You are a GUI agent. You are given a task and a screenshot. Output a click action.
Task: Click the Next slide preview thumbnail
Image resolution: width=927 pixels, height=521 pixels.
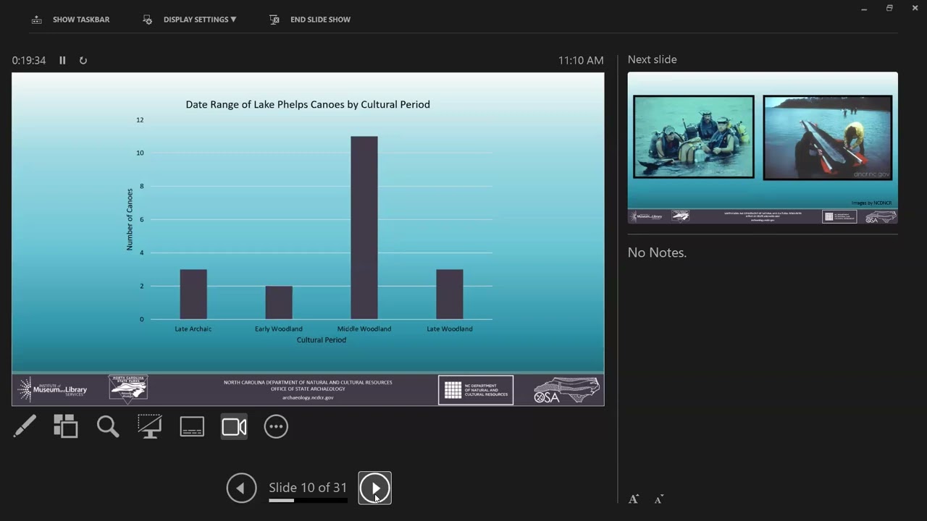pos(763,148)
